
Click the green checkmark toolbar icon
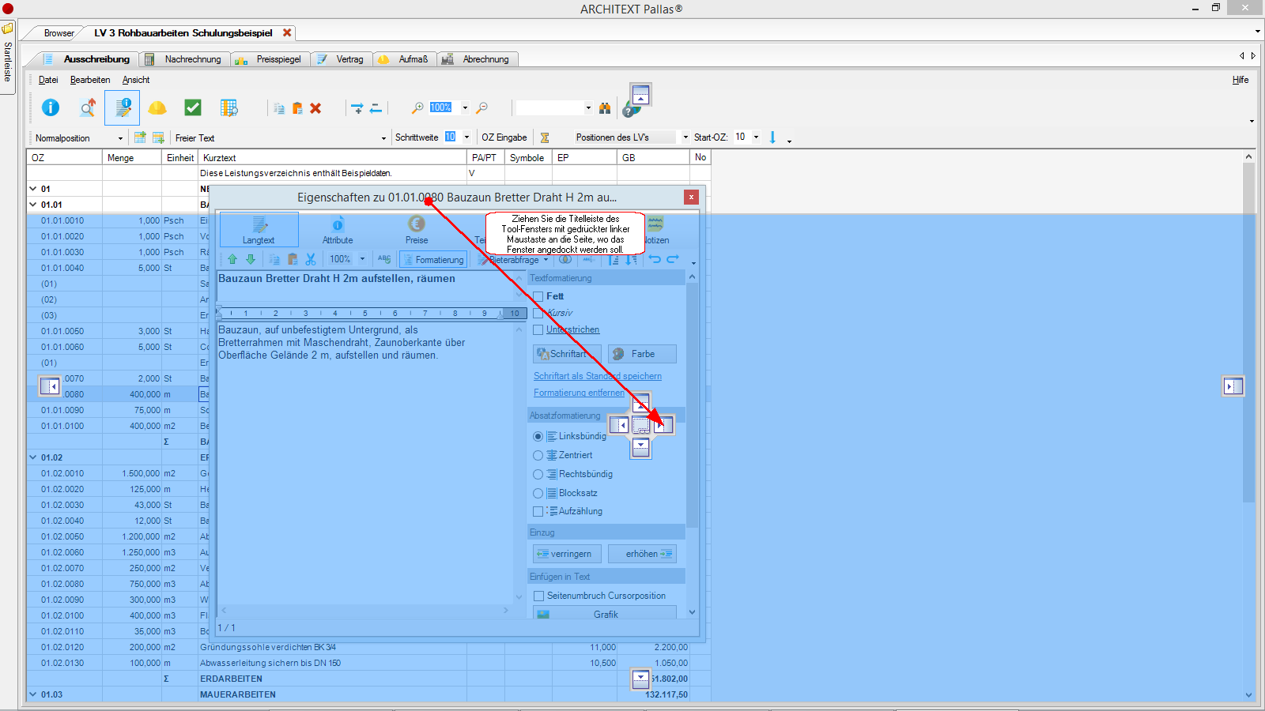(x=193, y=107)
